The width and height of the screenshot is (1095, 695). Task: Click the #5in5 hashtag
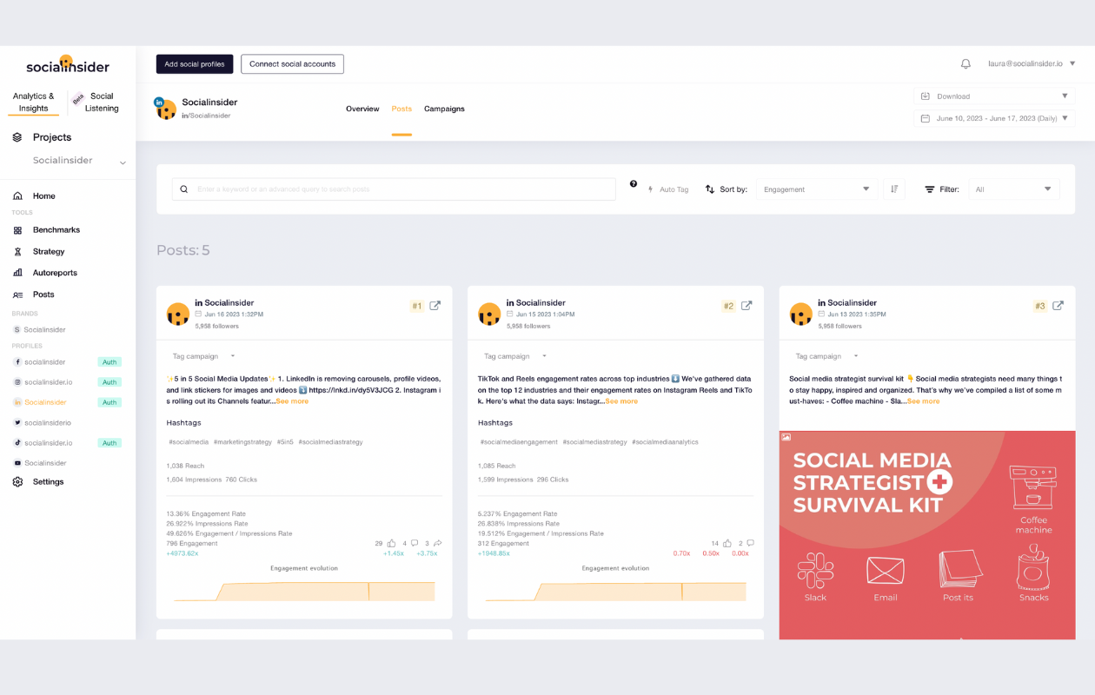pos(285,442)
